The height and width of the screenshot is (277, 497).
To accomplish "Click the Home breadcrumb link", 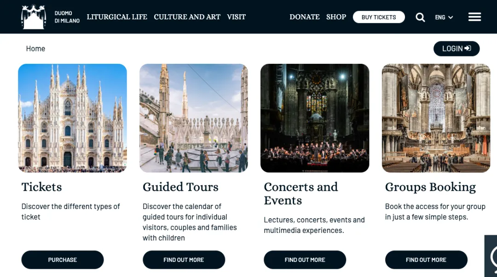I will point(35,48).
